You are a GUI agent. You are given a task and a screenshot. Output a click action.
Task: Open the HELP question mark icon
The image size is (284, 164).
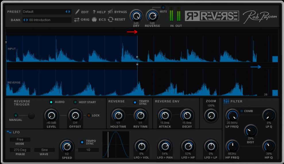(94, 12)
